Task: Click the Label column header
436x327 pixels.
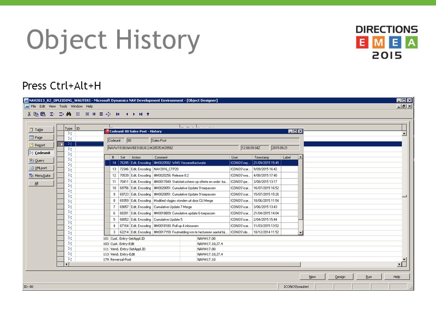Action: (289, 158)
